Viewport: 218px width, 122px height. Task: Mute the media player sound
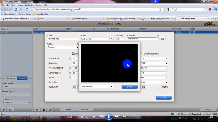coord(124,117)
